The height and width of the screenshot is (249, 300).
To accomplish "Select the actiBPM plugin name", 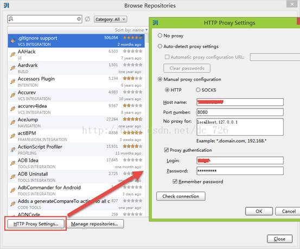I will tap(27, 133).
